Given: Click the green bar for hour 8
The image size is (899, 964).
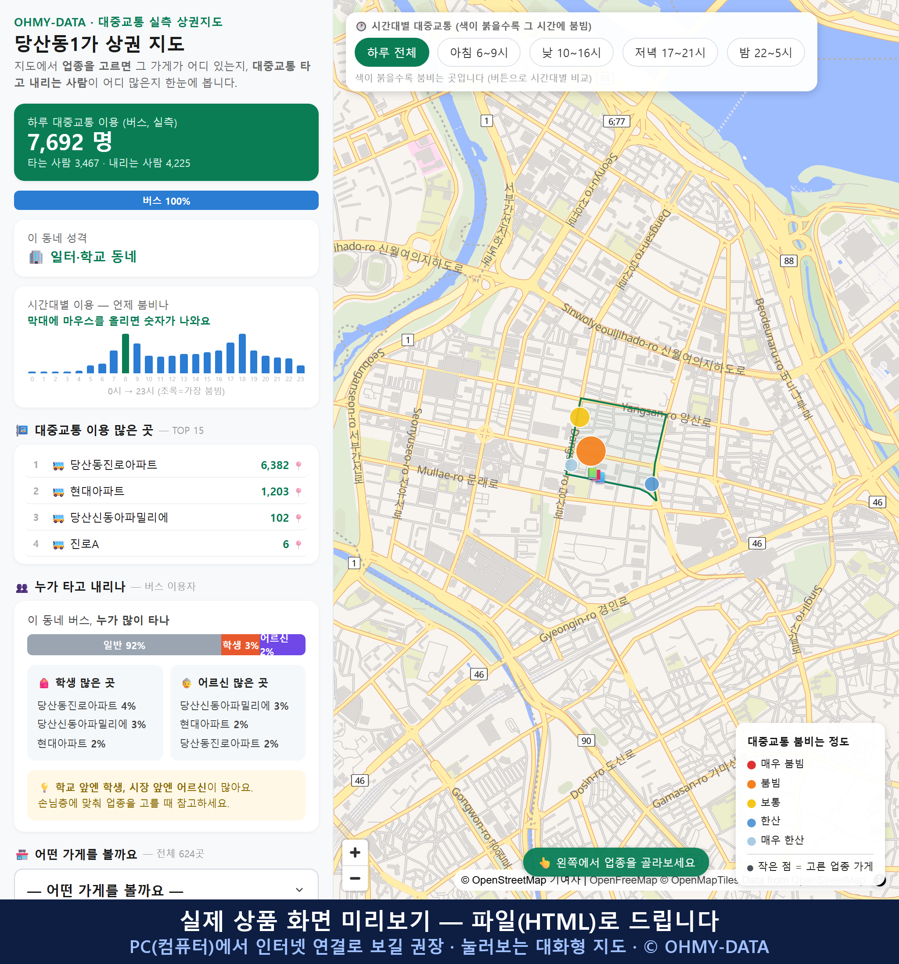Looking at the screenshot, I should tap(126, 353).
